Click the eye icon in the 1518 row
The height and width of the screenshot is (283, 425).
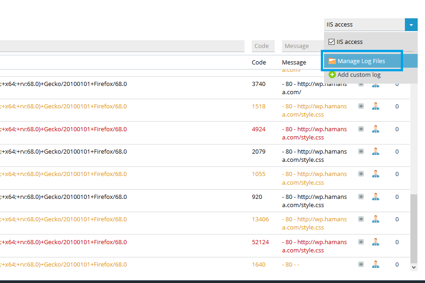click(361, 106)
